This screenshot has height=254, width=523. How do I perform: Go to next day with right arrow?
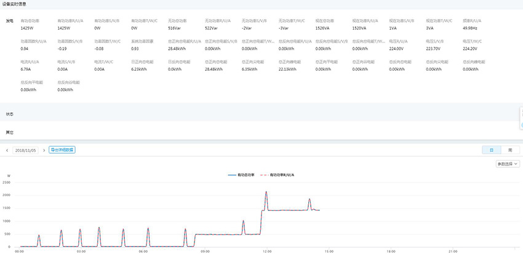[x=44, y=150]
